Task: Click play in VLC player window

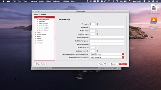Action: (37, 68)
